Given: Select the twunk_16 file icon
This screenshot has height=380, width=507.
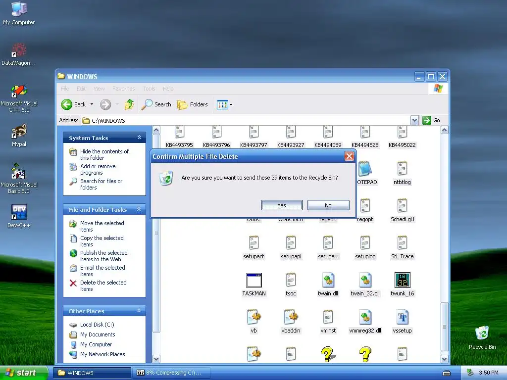Looking at the screenshot, I should pyautogui.click(x=402, y=280).
